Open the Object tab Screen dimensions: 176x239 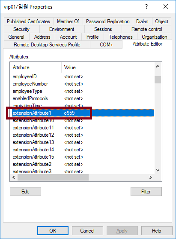tap(161, 21)
